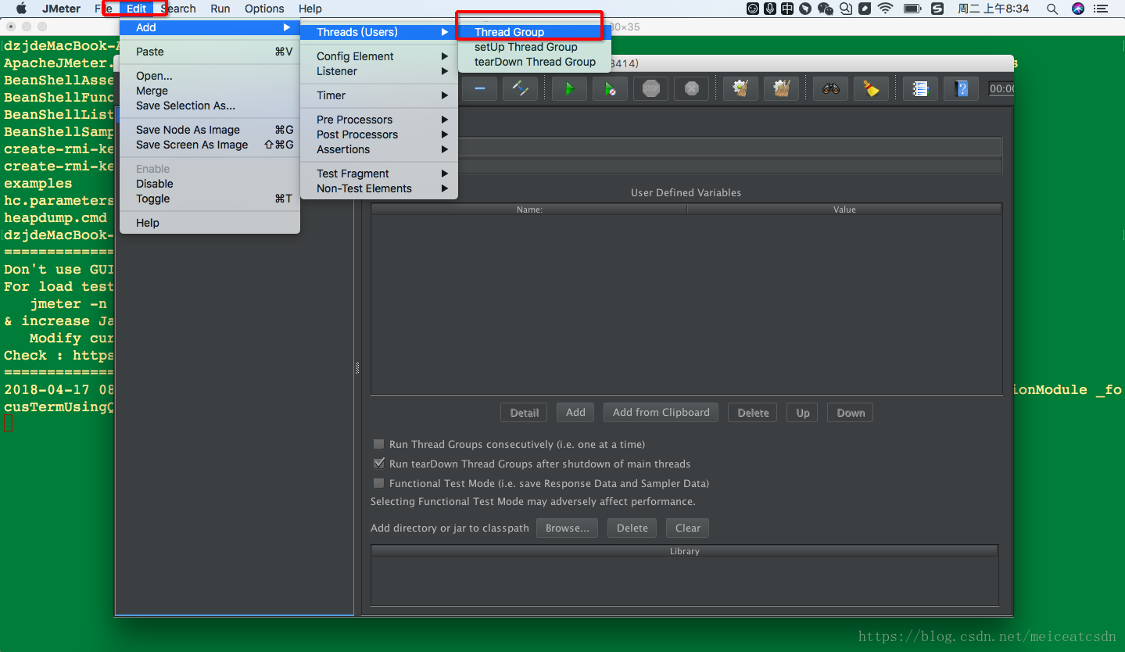Click the Up button
Image resolution: width=1125 pixels, height=652 pixels.
(x=803, y=413)
